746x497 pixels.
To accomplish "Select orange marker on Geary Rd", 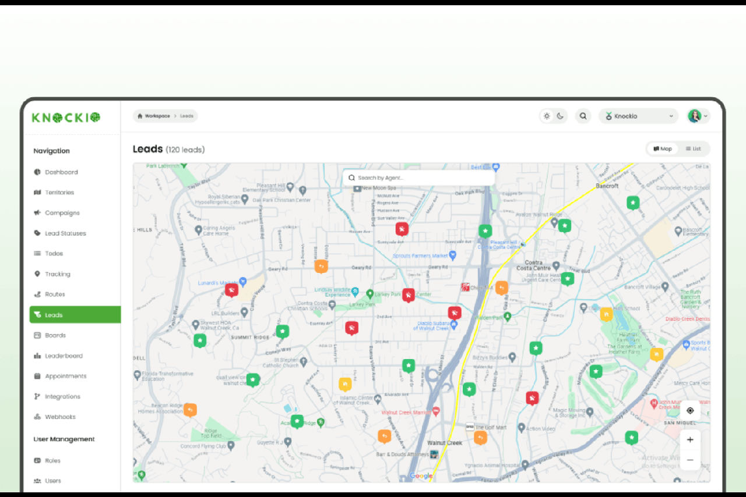I will click(321, 266).
